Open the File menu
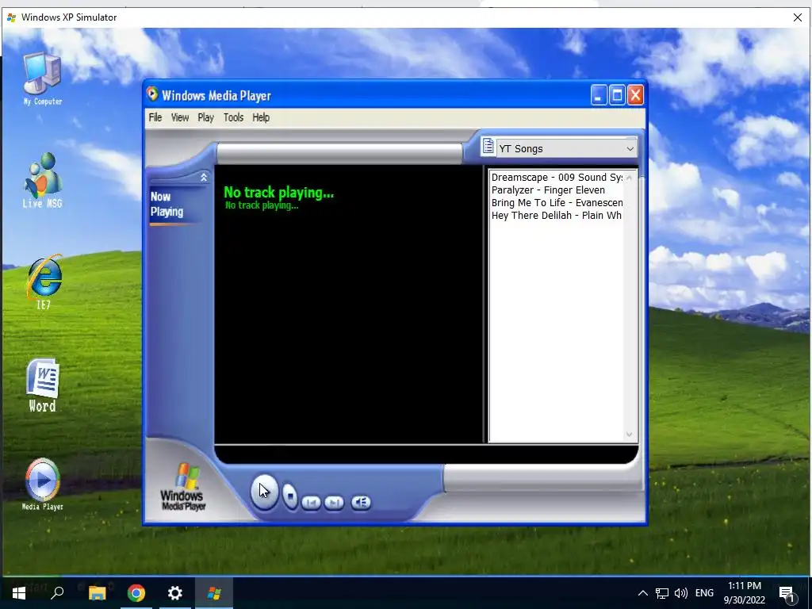The height and width of the screenshot is (609, 812). tap(155, 117)
